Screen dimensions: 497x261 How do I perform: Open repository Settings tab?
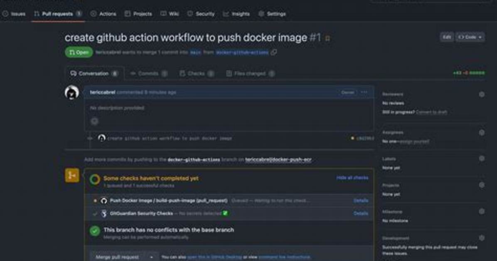click(x=272, y=14)
